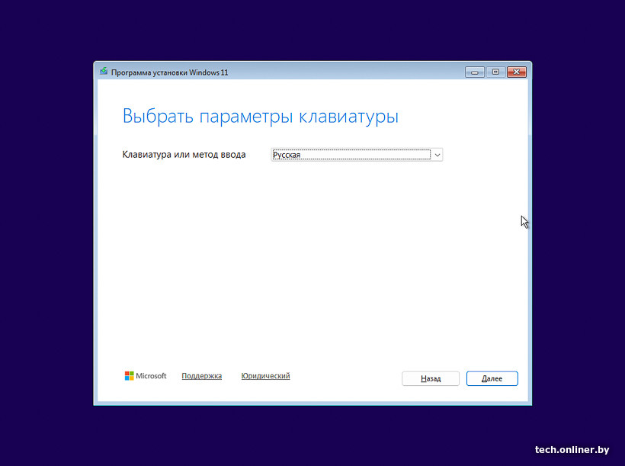Click the Microsoft logo

click(x=146, y=376)
